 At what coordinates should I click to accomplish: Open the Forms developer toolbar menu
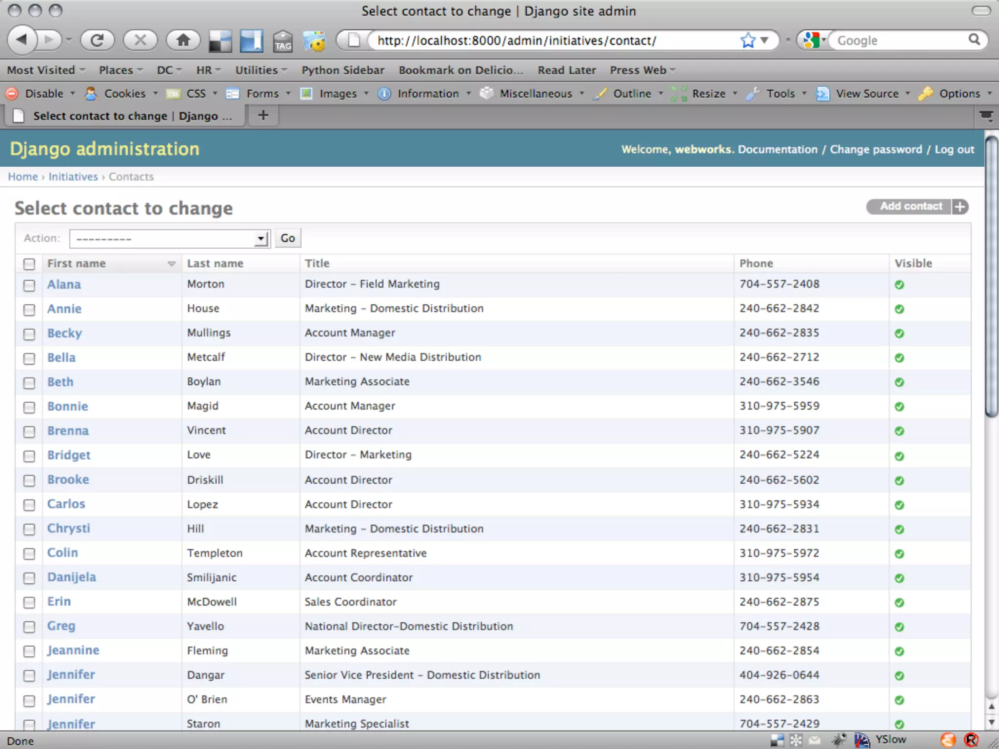tap(262, 94)
